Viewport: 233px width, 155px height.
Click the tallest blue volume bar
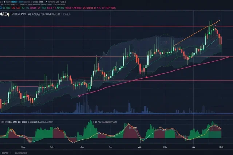pos(87,104)
